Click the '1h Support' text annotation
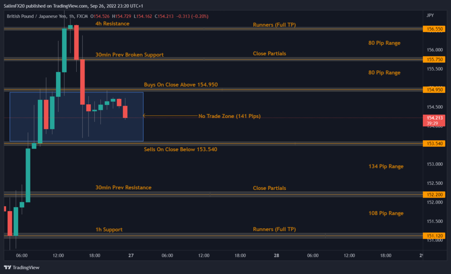The height and width of the screenshot is (274, 451). (109, 229)
